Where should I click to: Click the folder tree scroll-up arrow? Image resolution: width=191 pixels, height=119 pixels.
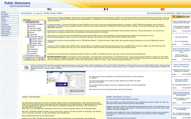(x=45, y=22)
